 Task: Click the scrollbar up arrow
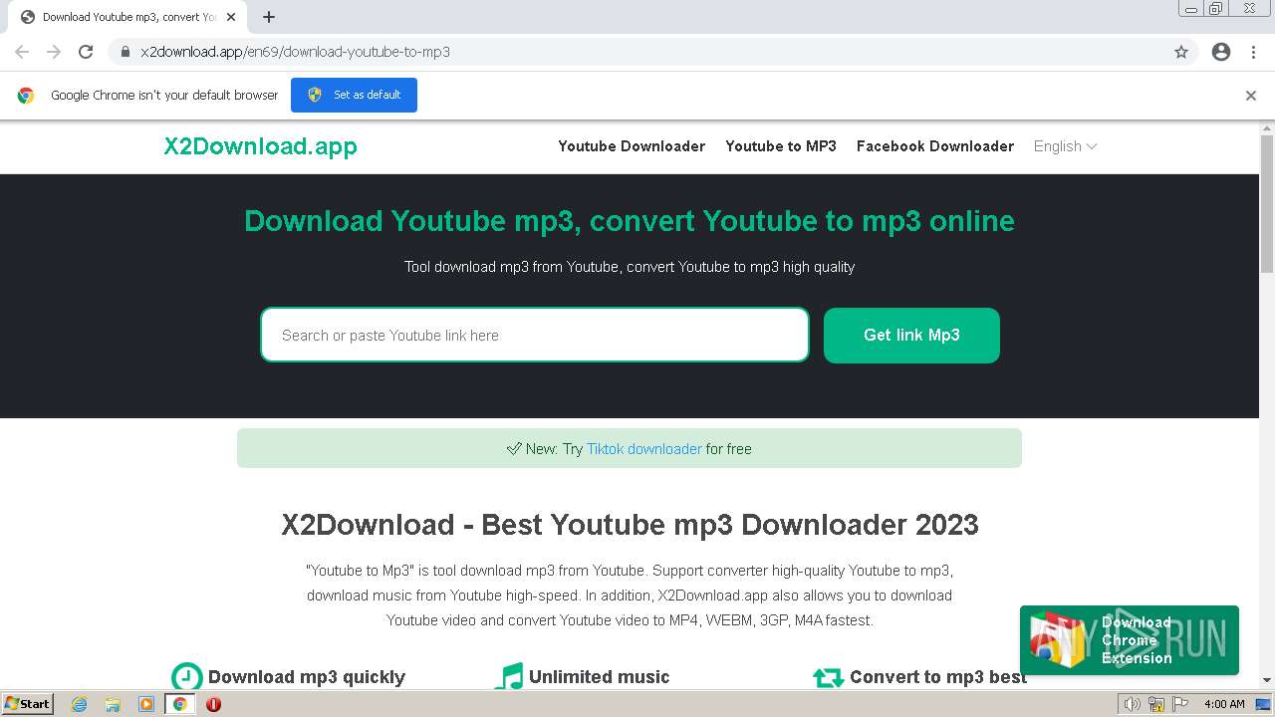pos(1267,127)
